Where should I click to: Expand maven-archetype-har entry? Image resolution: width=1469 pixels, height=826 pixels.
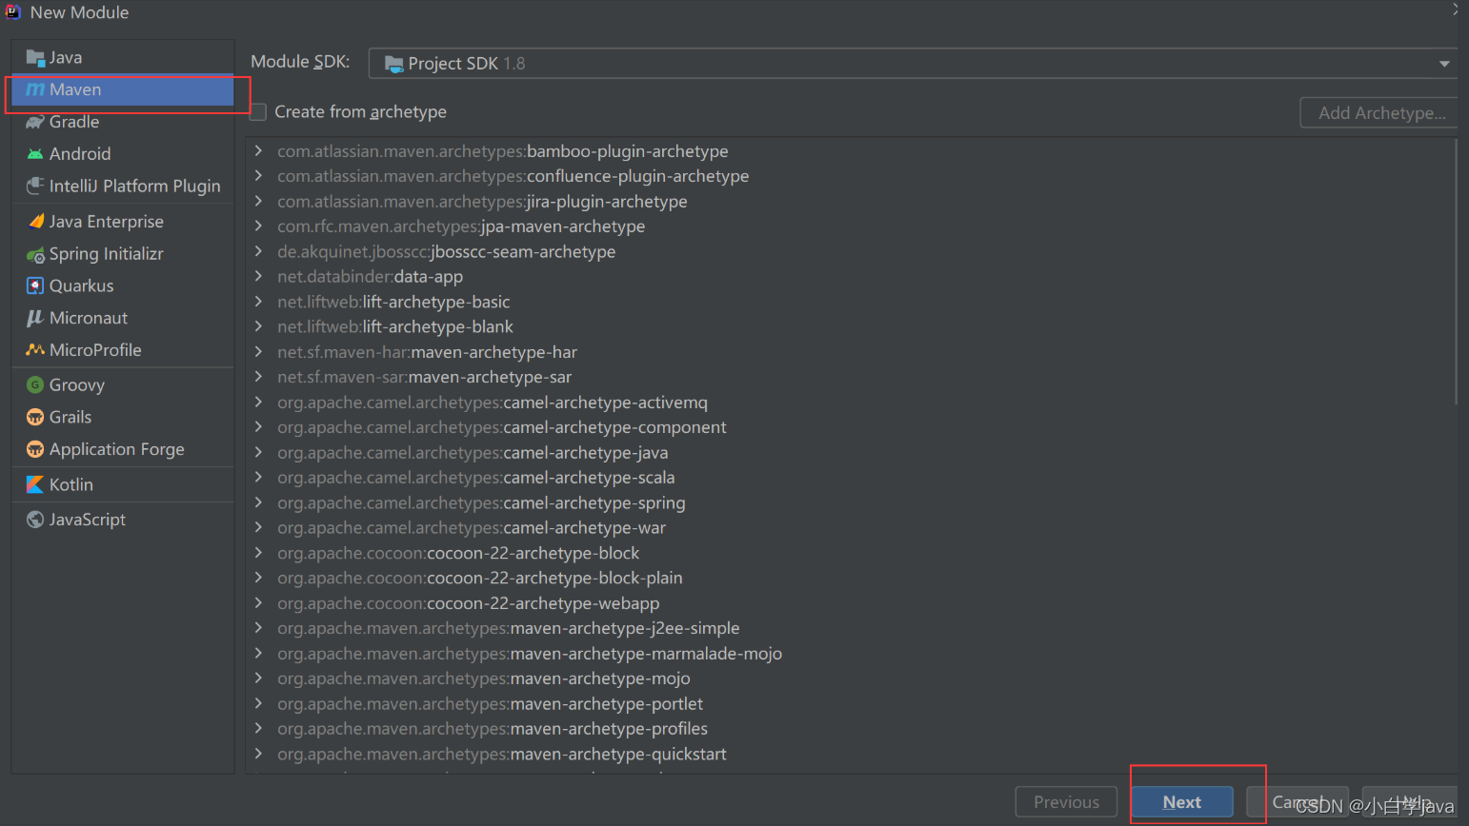click(258, 352)
